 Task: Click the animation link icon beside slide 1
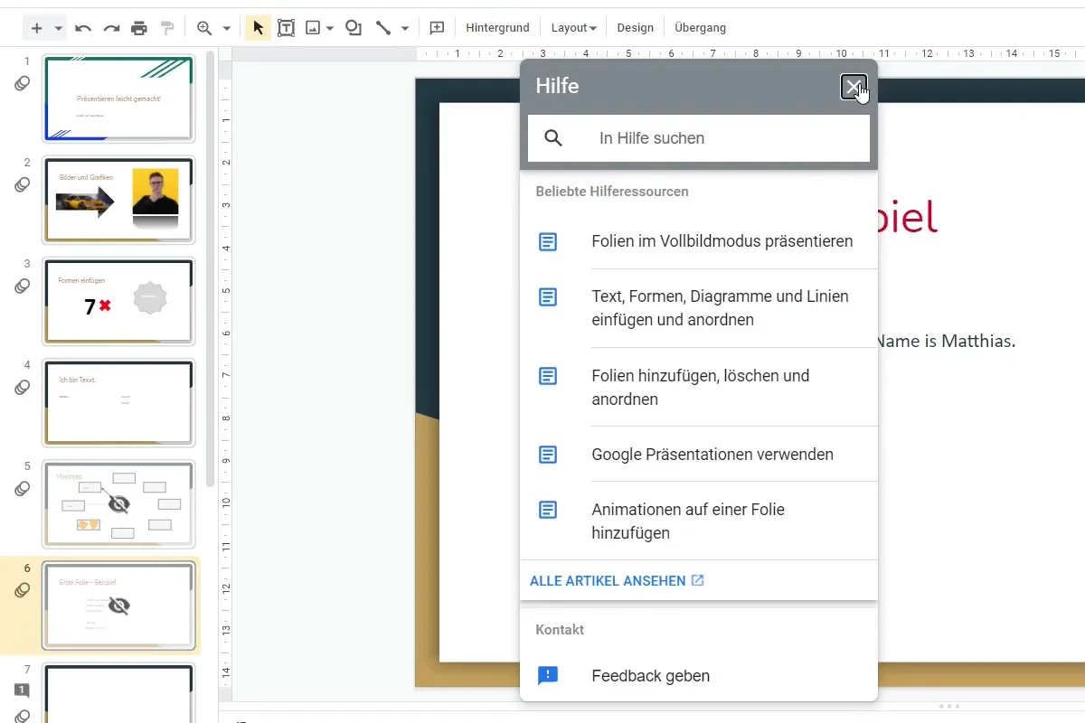[x=23, y=83]
